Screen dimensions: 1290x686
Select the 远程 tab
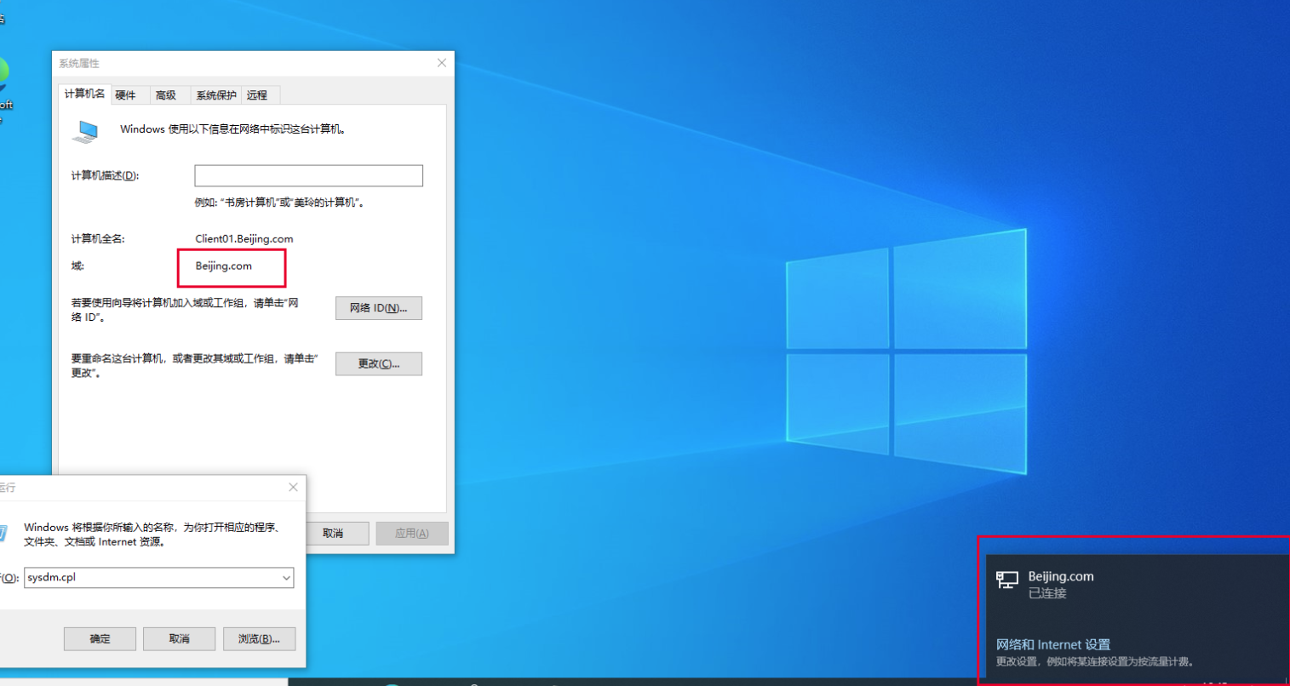coord(257,95)
